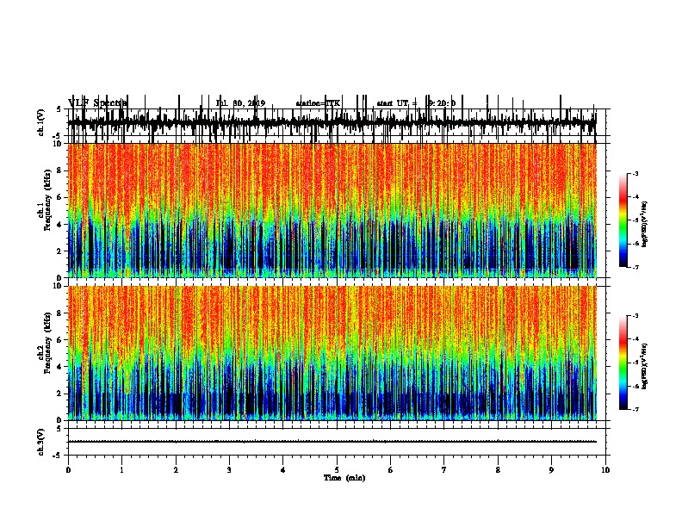The image size is (682, 527).
Task: Click the '-3' label on ch.1 colorbar
Action: pyautogui.click(x=635, y=173)
